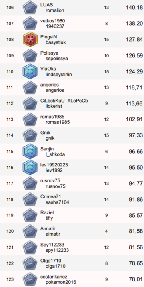Open the LUAS player name
Viewport: 144px width, 287px height.
click(46, 5)
